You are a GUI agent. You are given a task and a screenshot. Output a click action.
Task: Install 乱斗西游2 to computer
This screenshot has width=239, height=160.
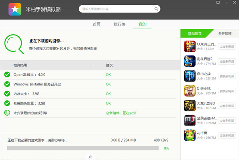coord(227,61)
